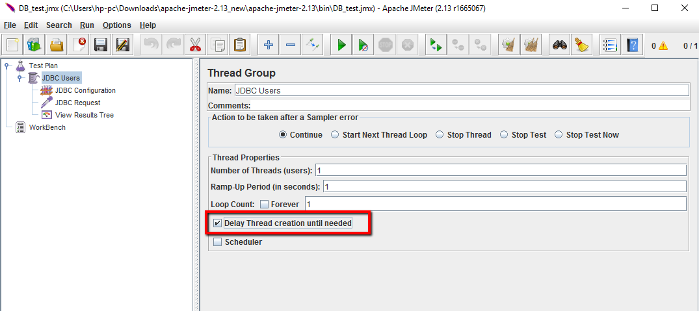The height and width of the screenshot is (311, 699).
Task: Enable the Forever loop checkbox
Action: 265,205
